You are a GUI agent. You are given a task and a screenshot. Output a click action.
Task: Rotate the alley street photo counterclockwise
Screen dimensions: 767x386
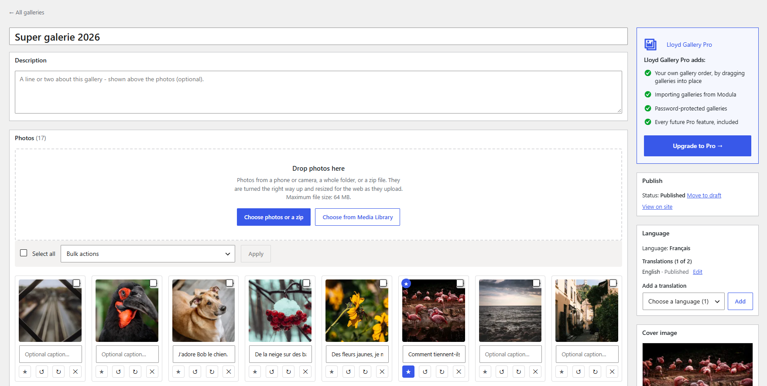[579, 372]
